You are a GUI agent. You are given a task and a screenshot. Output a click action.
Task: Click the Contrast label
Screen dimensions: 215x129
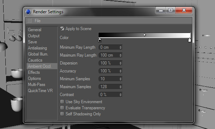67,95
